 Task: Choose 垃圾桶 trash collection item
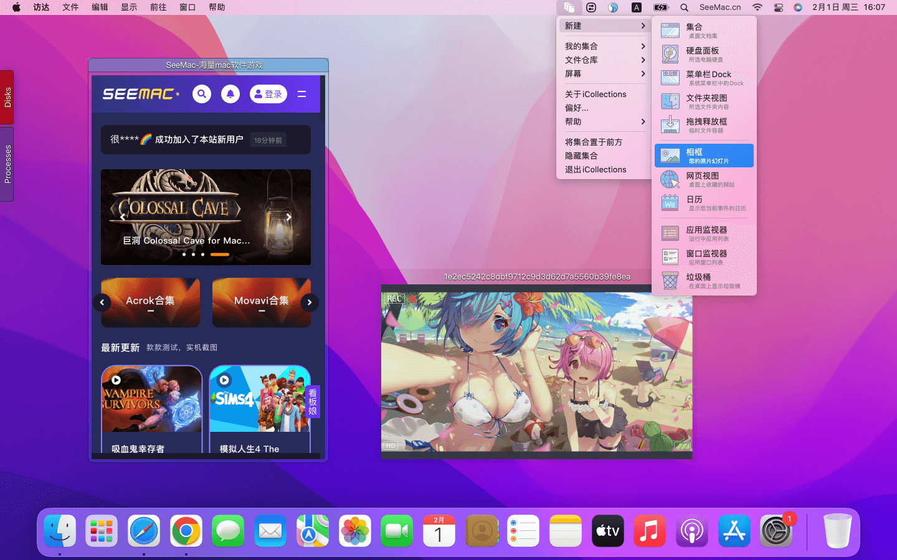click(x=703, y=281)
